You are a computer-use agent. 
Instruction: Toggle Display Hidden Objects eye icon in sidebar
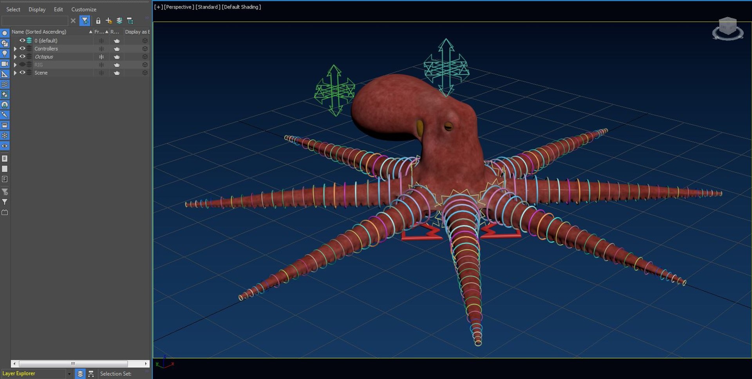pos(5,146)
